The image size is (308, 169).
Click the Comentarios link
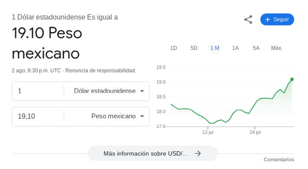tap(279, 159)
